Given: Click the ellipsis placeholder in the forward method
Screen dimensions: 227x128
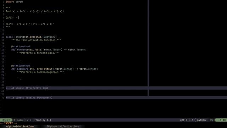Looking at the screenshot, I should [x=19, y=59].
